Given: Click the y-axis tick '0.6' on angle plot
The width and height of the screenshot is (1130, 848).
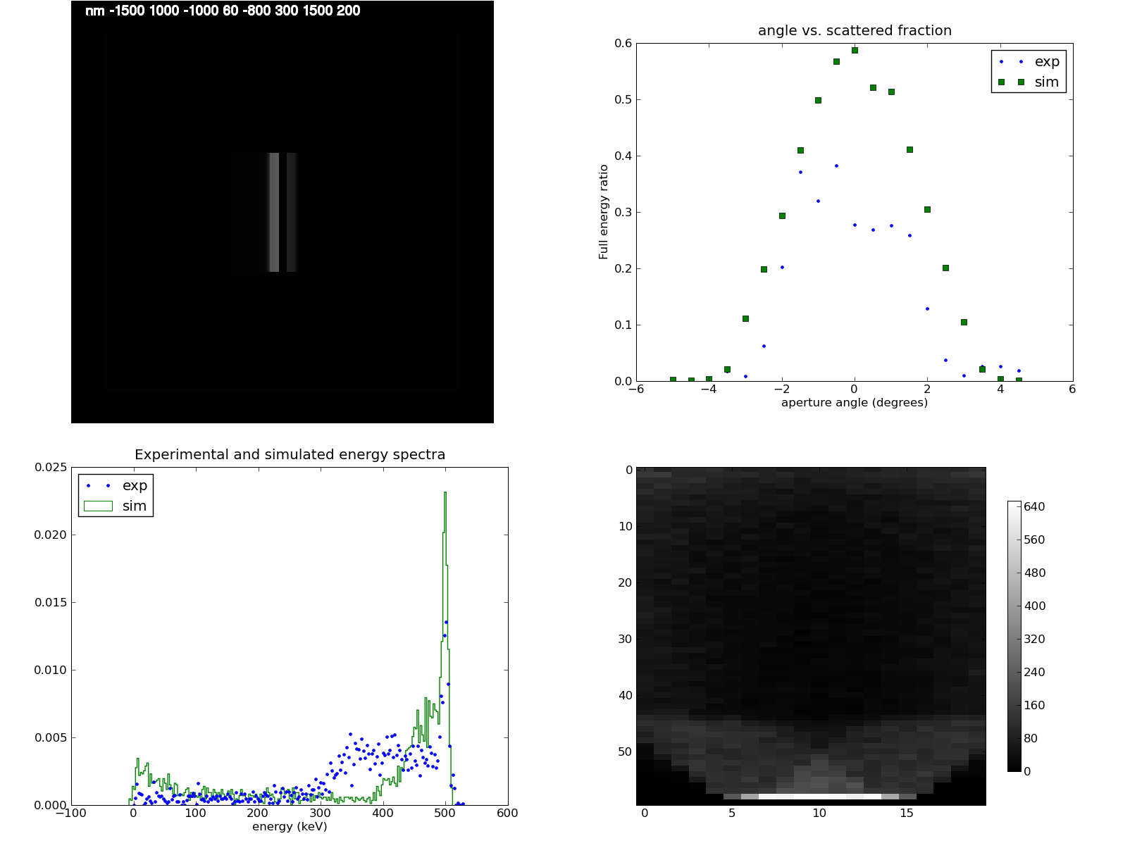Looking at the screenshot, I should [x=623, y=43].
